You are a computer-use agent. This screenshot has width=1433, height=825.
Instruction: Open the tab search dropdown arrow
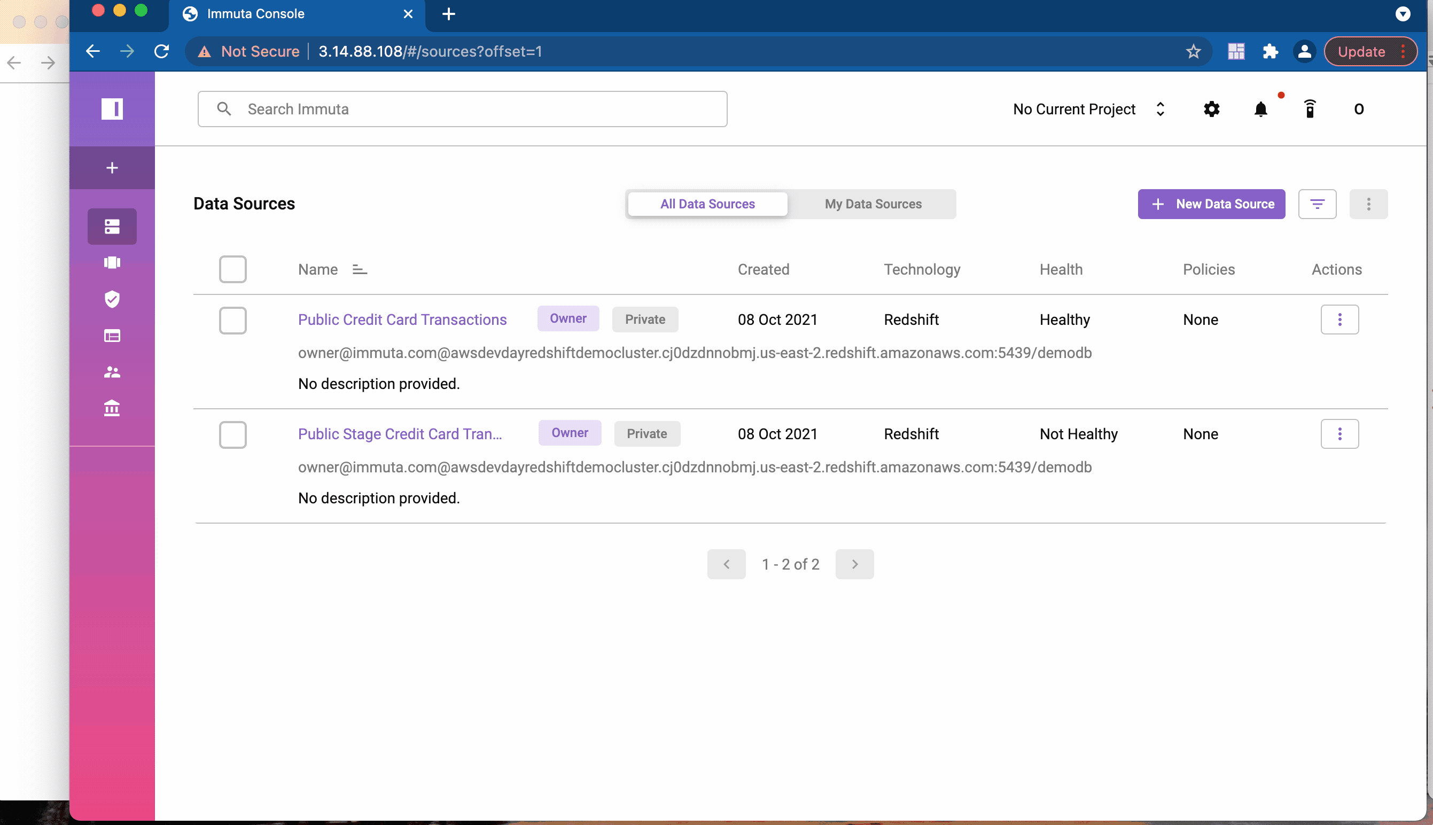1403,13
